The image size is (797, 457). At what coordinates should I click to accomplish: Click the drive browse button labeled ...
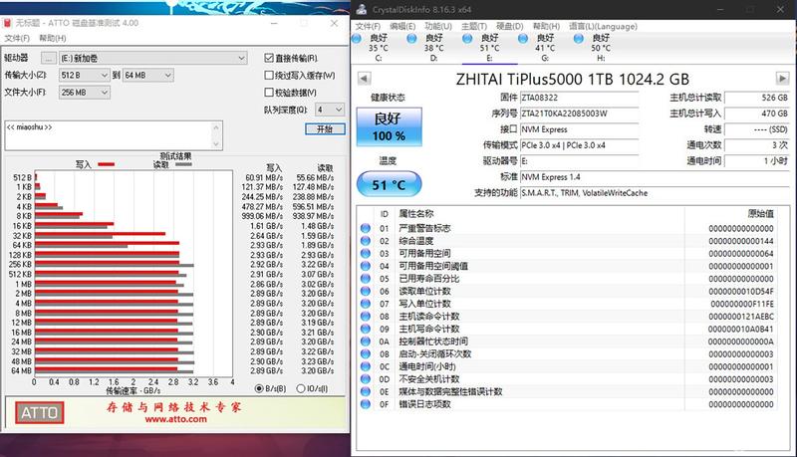pos(48,59)
